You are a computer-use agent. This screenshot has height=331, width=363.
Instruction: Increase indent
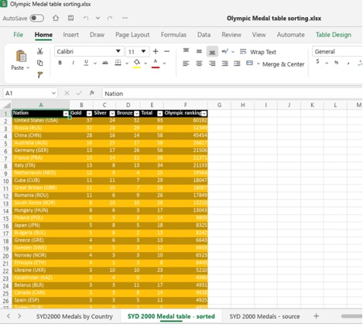coord(237,64)
